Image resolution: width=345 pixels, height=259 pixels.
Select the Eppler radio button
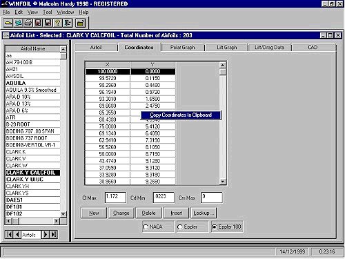pyautogui.click(x=180, y=227)
